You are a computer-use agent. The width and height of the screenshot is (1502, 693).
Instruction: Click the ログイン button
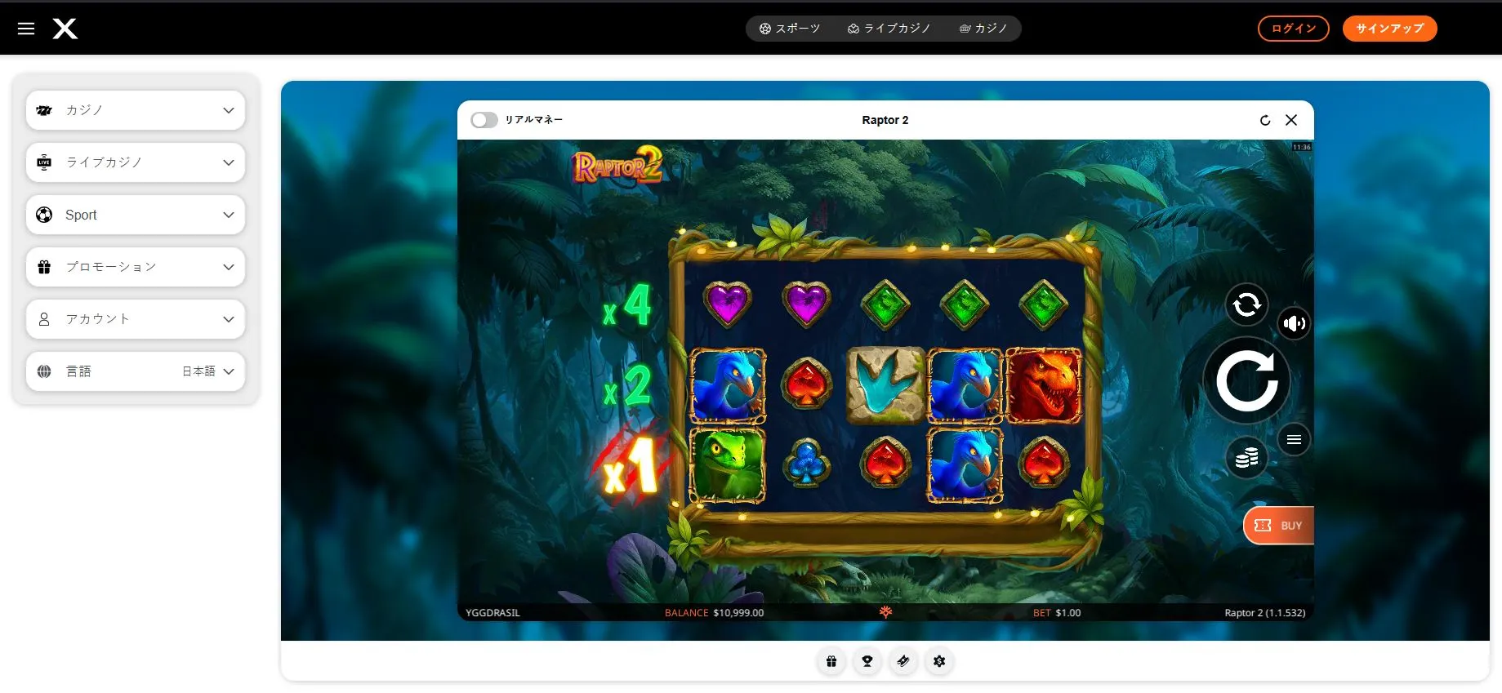click(1293, 29)
